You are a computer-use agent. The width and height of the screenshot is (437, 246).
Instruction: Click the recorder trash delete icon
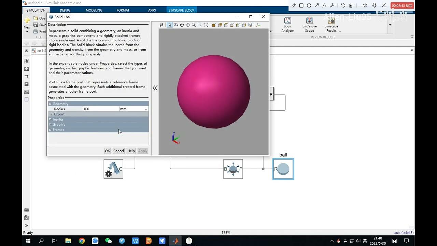coord(351,5)
